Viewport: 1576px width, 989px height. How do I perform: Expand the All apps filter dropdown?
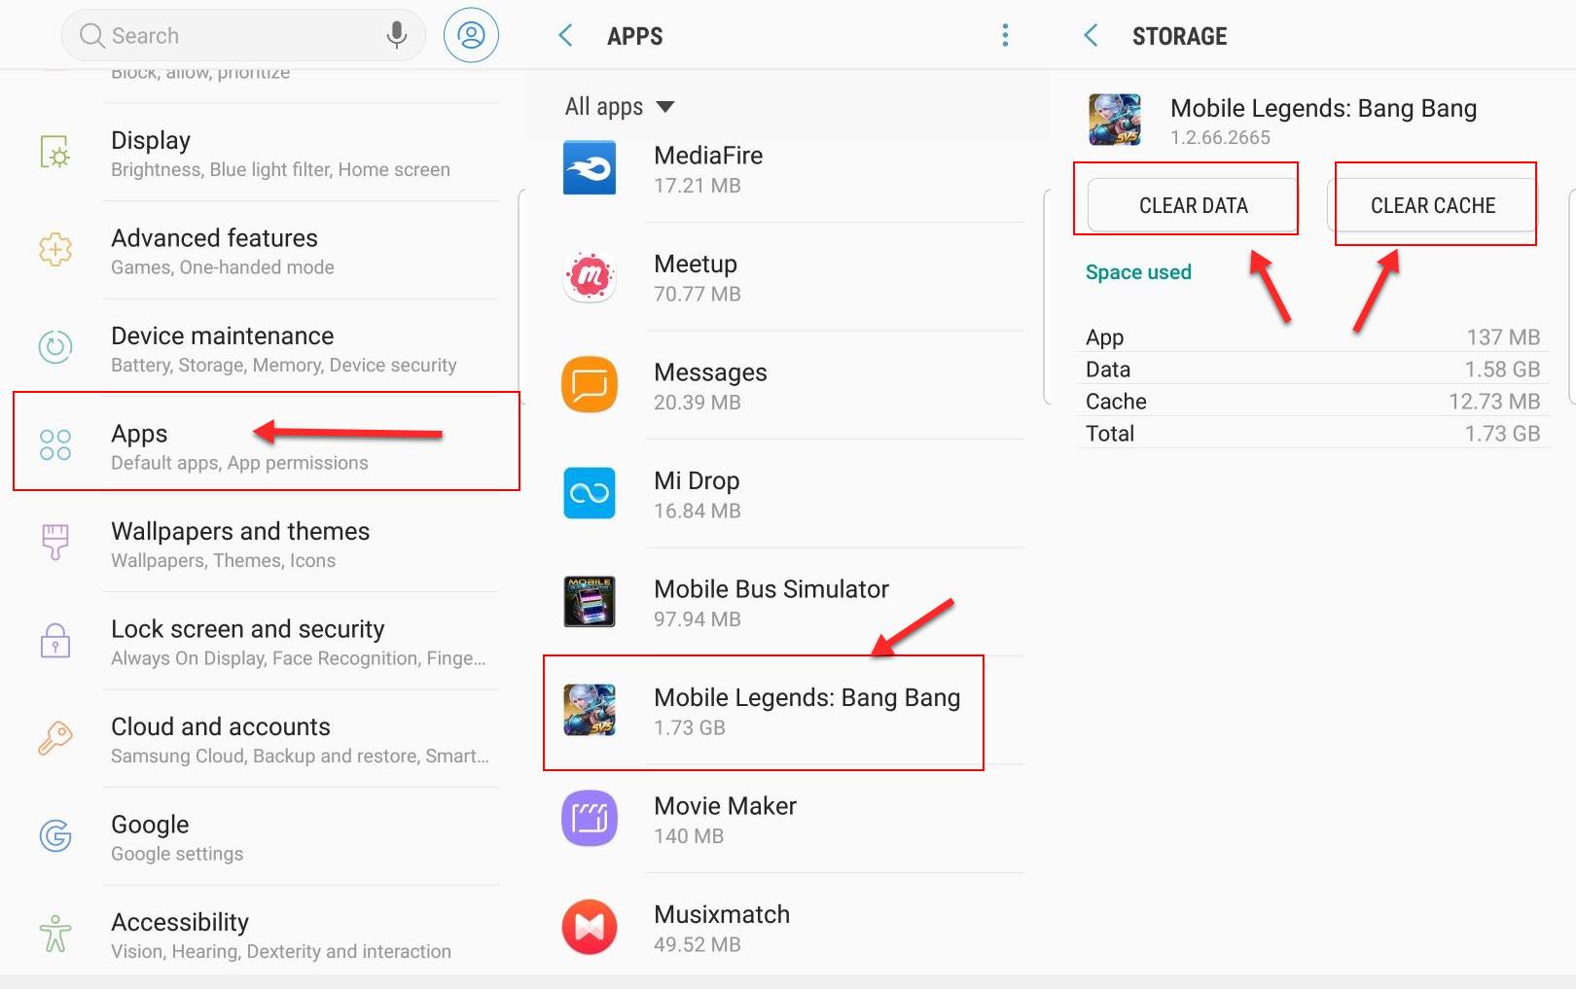620,106
